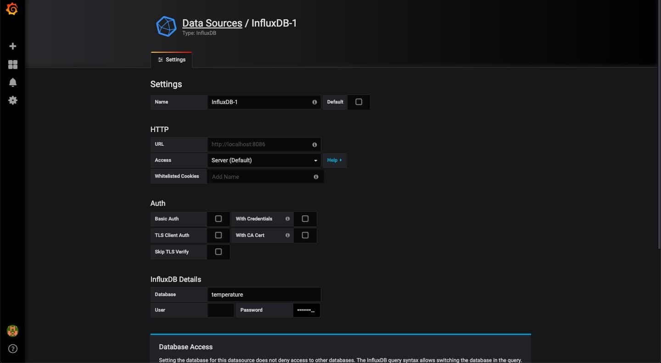Click the Whitelisted Cookies info icon
Image resolution: width=661 pixels, height=363 pixels.
[316, 176]
